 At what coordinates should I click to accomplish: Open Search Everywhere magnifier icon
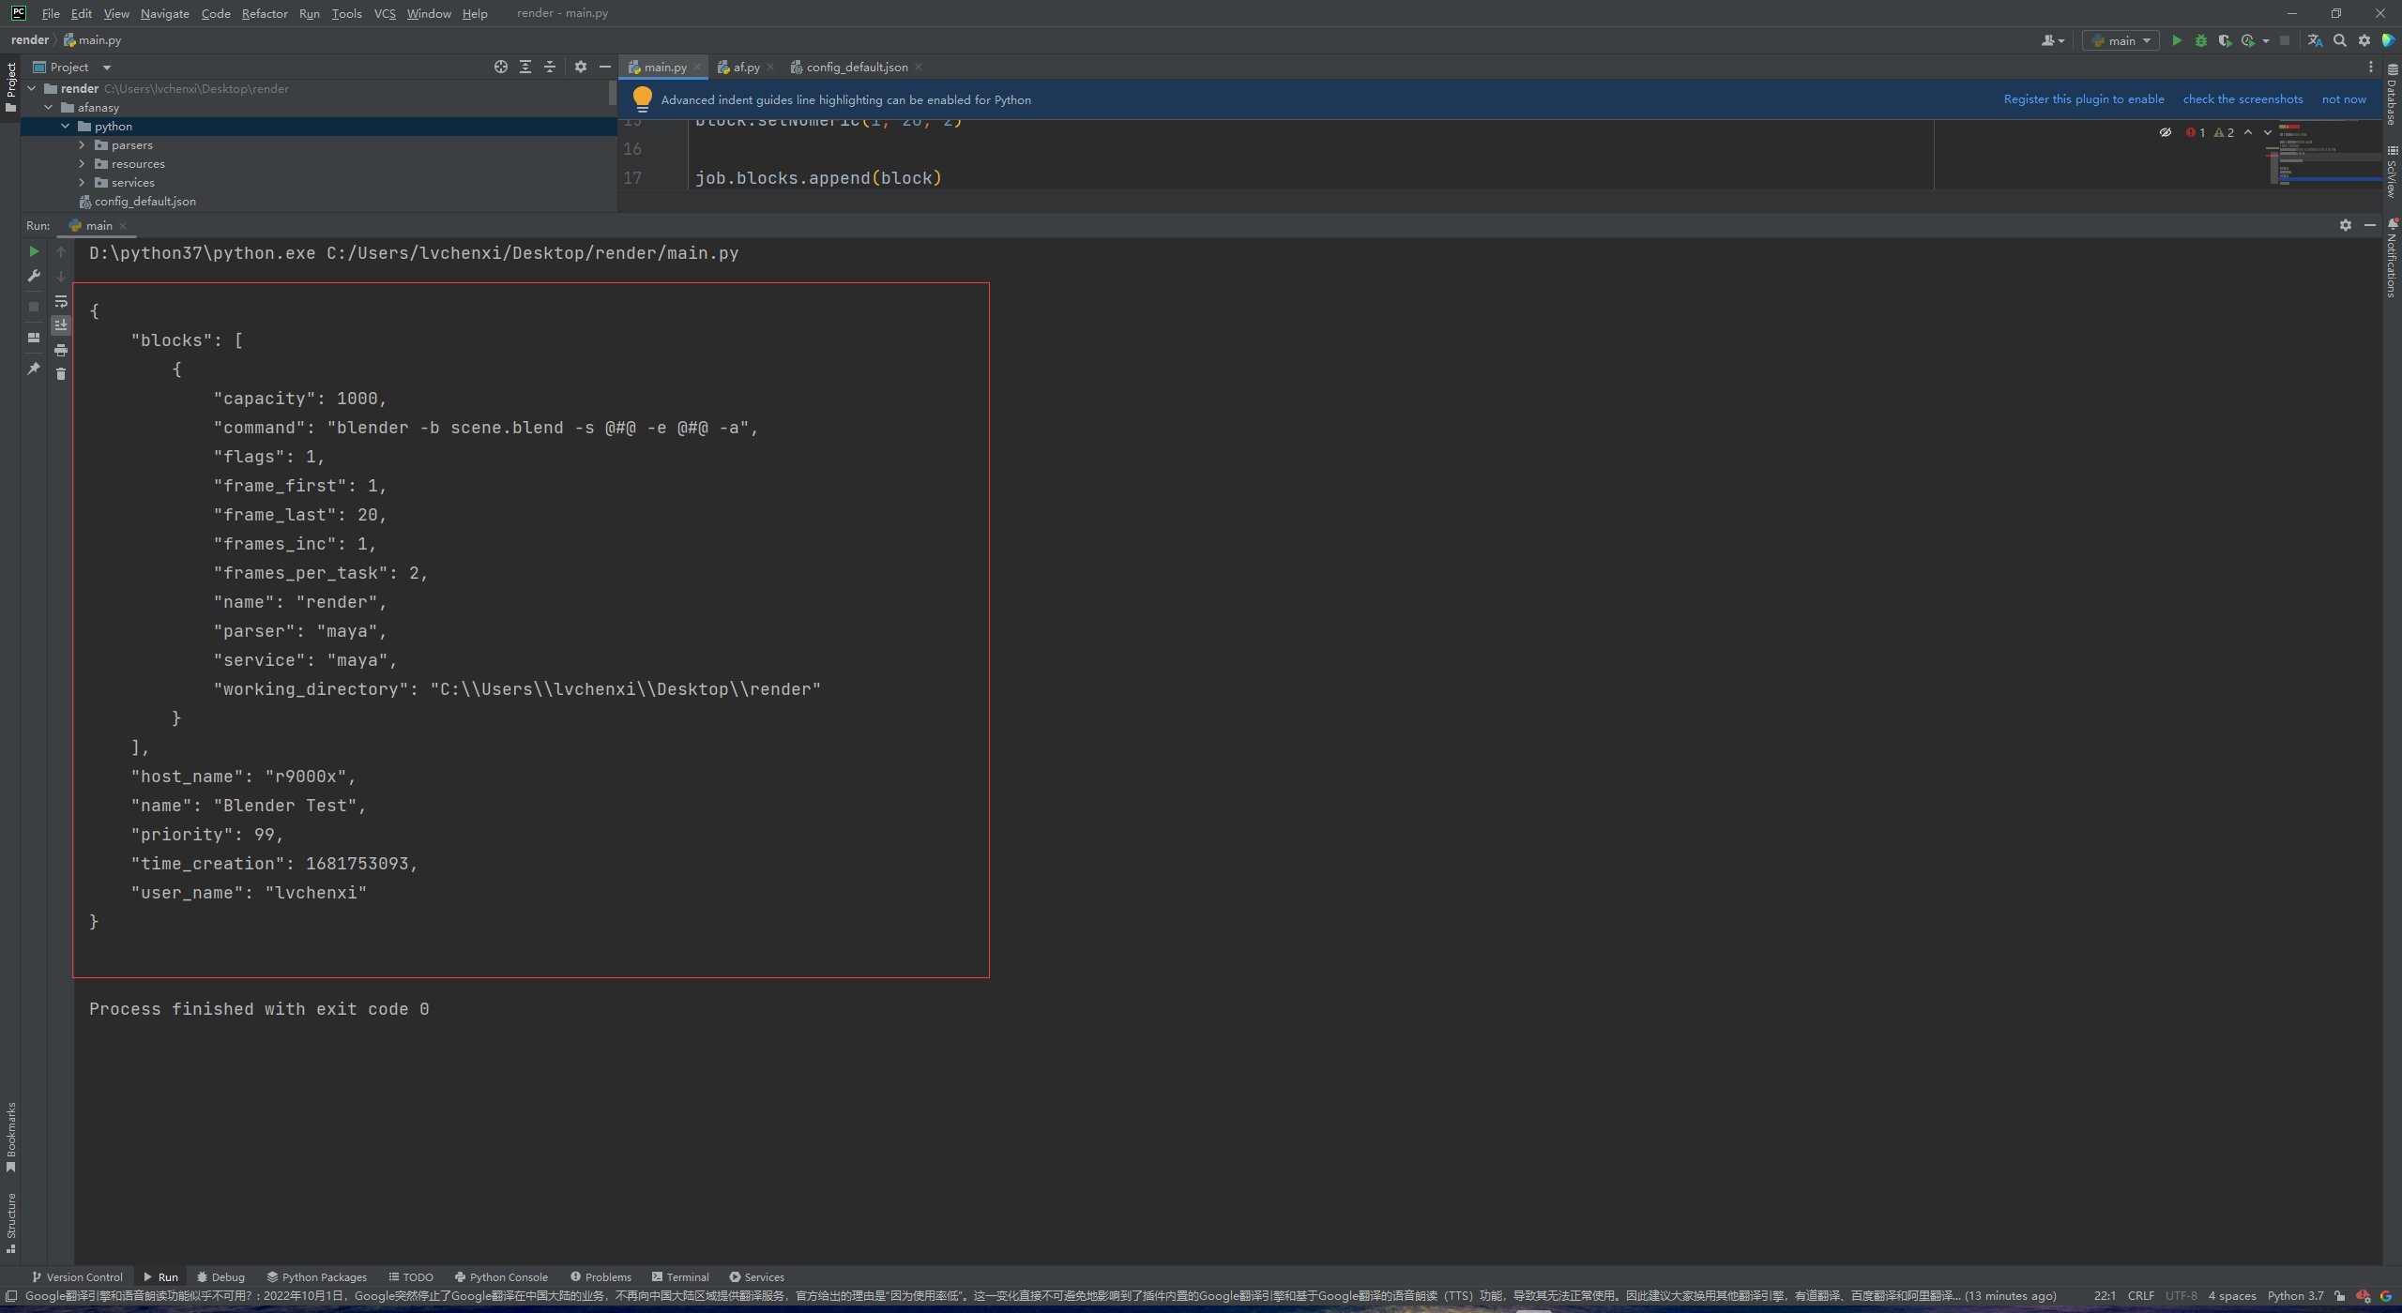click(2340, 40)
